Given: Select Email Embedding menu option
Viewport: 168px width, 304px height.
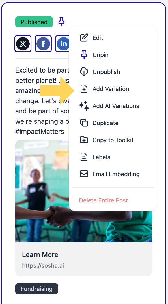Looking at the screenshot, I should 116,174.
